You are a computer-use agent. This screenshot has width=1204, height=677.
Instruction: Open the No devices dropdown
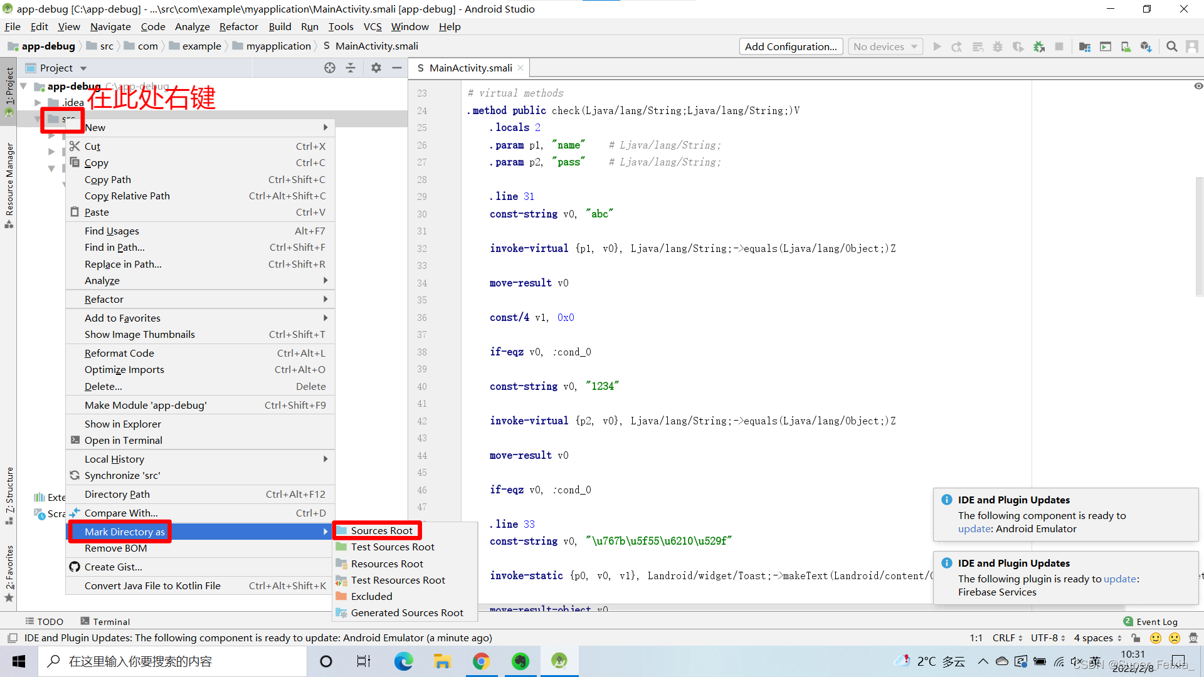884,46
